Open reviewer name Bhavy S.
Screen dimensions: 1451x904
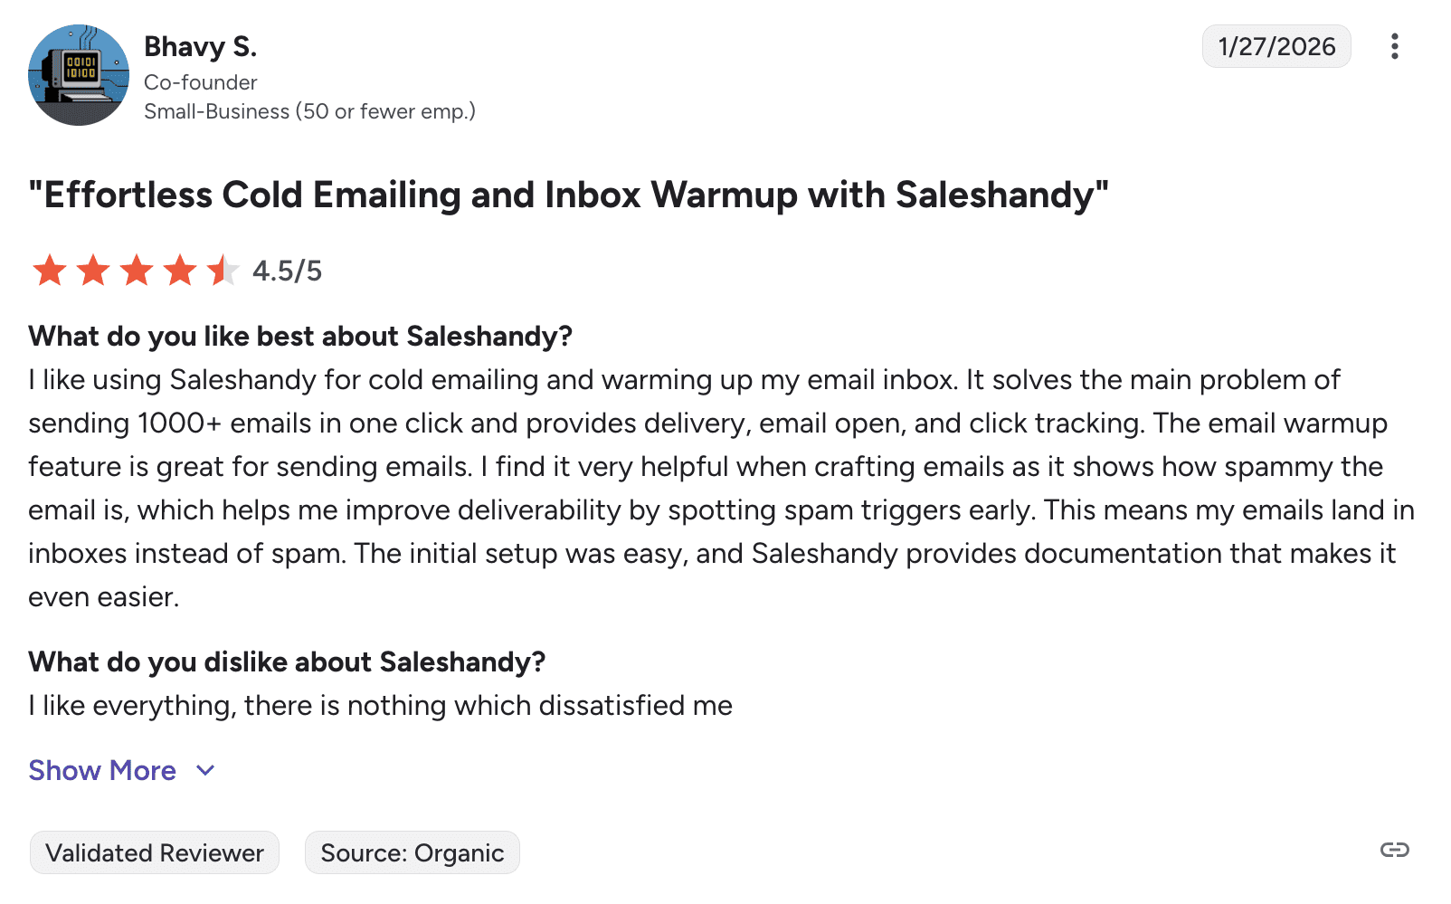click(201, 46)
